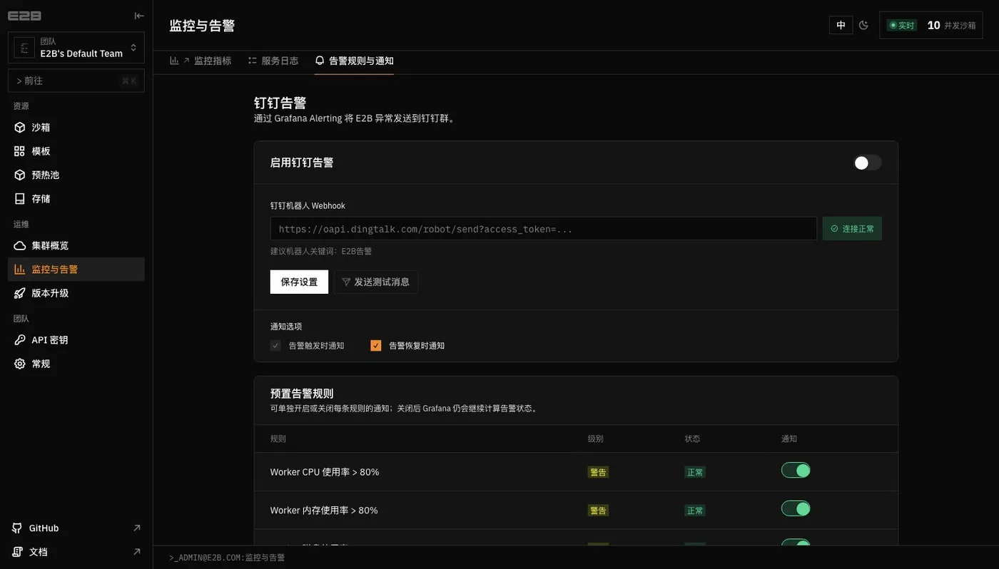Toggle notification for Worker CPU 使用率 rule
999x569 pixels.
[796, 471]
